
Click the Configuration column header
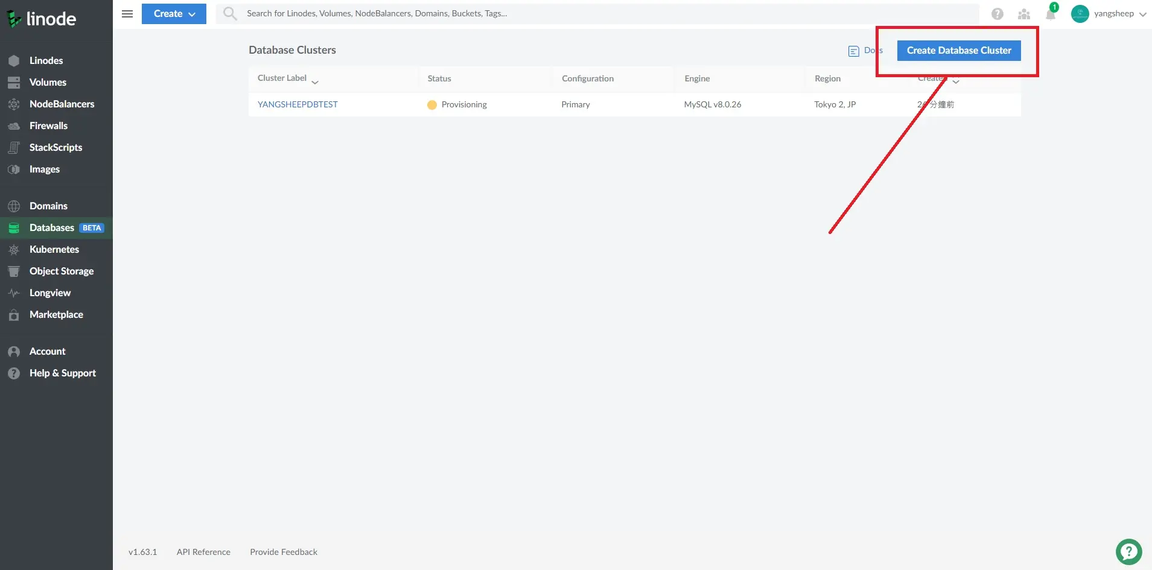pyautogui.click(x=588, y=78)
